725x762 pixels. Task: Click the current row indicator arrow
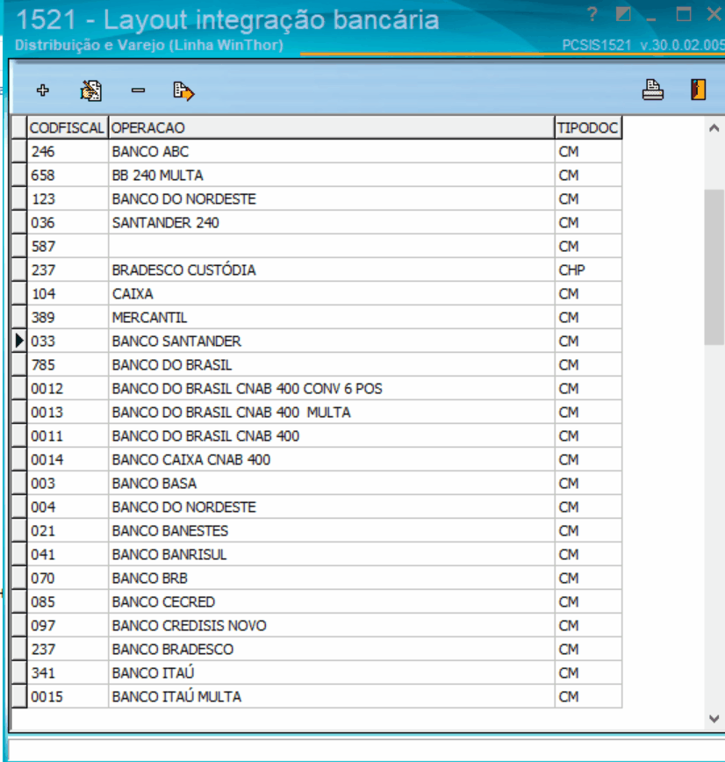point(19,341)
